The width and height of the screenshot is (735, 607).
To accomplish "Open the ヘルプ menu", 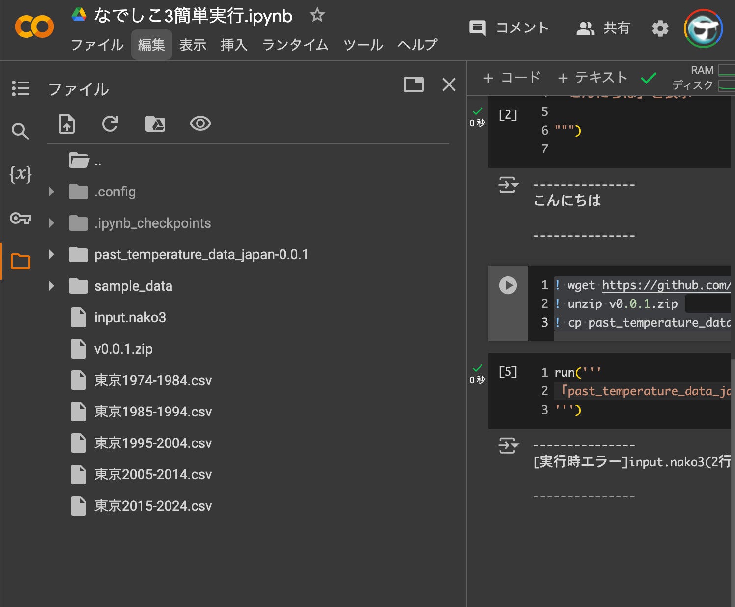I will tap(418, 45).
